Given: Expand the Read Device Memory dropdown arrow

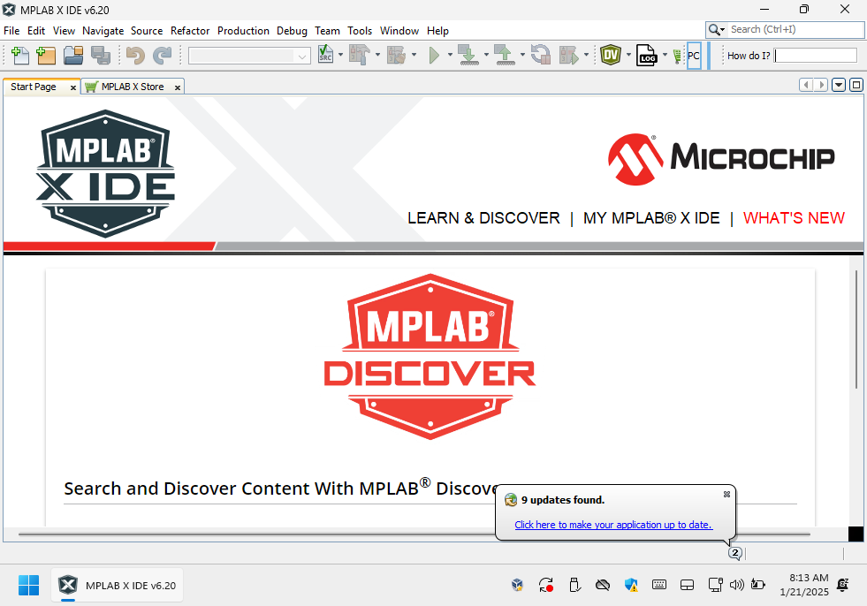Looking at the screenshot, I should [522, 55].
